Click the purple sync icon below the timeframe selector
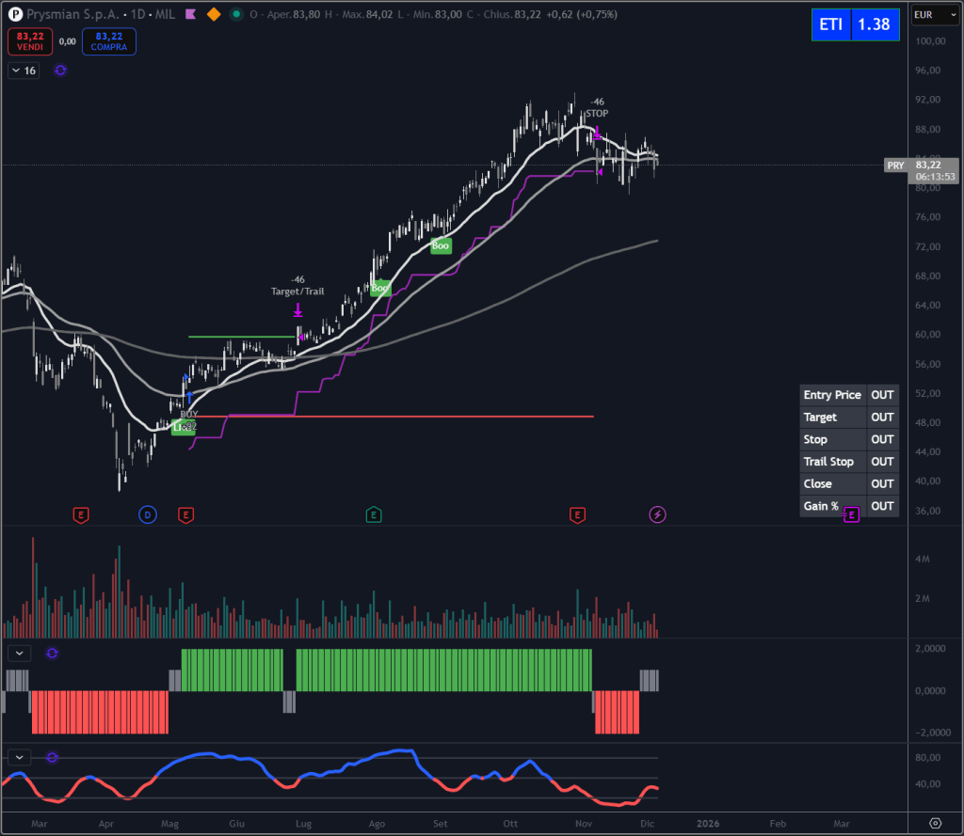The height and width of the screenshot is (836, 964). [x=59, y=70]
